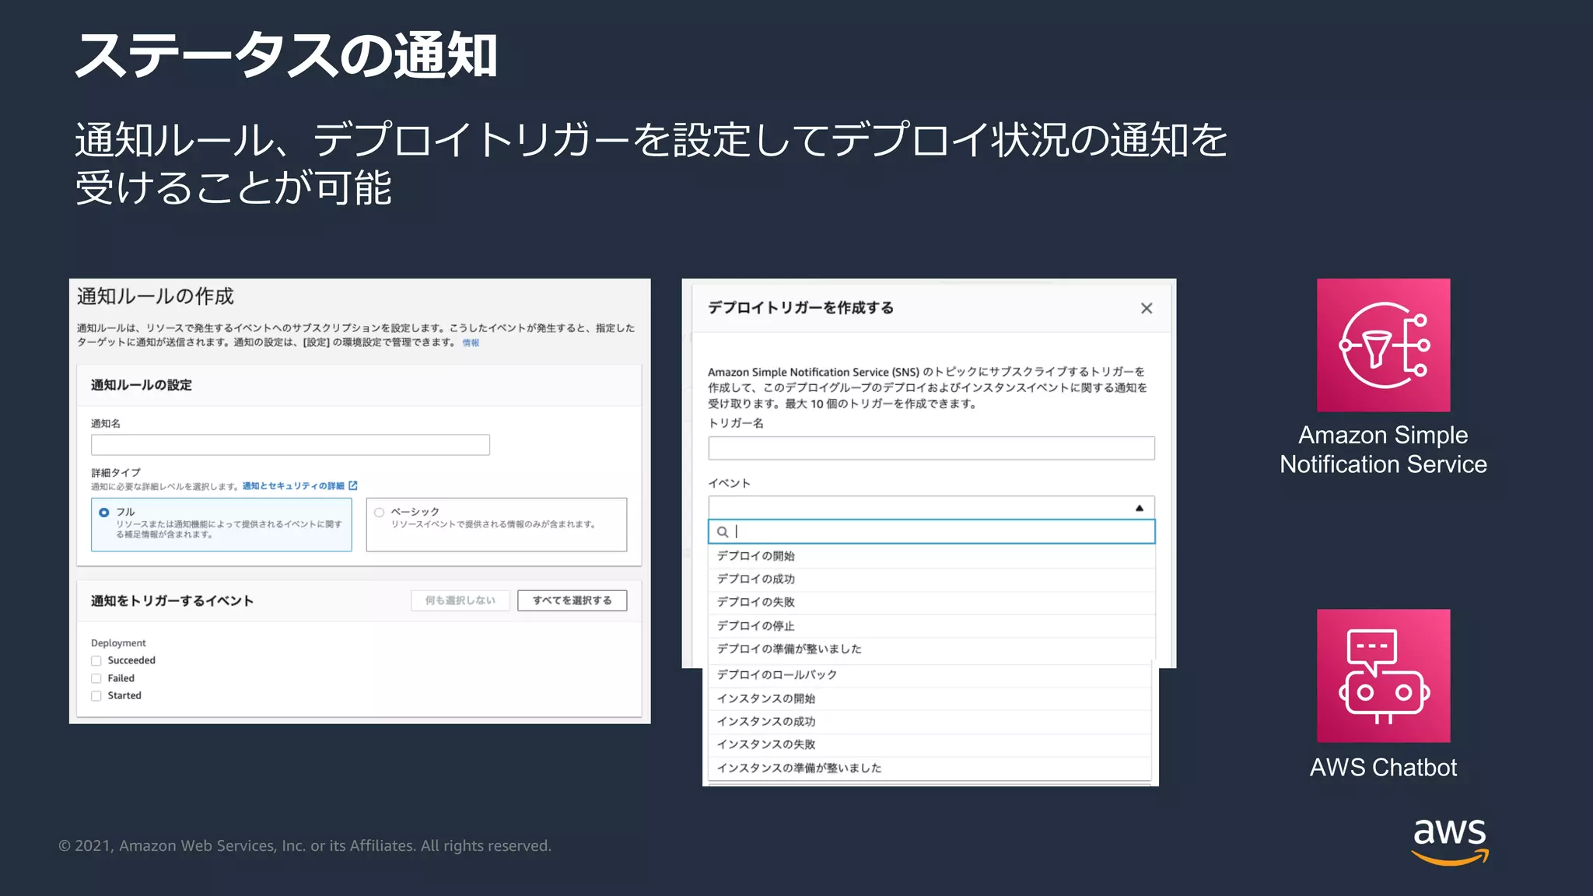Pick インスタンスの成功 event option
Screen dimensions: 1593x896
[930, 722]
